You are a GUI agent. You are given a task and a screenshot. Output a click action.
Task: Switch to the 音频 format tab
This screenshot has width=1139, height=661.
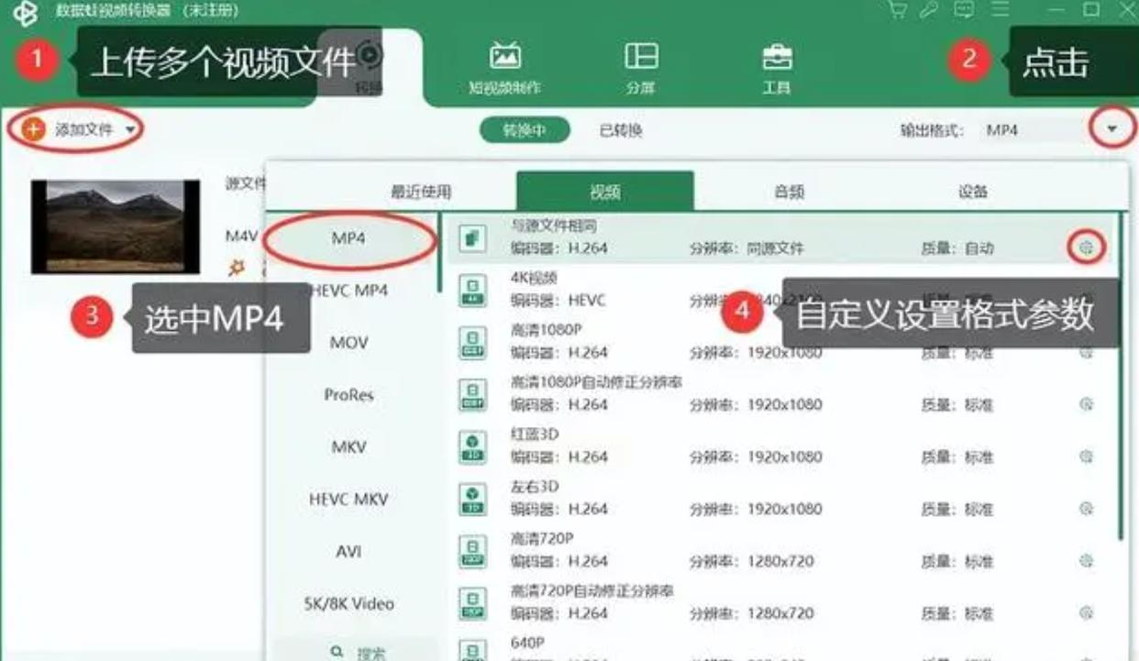coord(789,192)
